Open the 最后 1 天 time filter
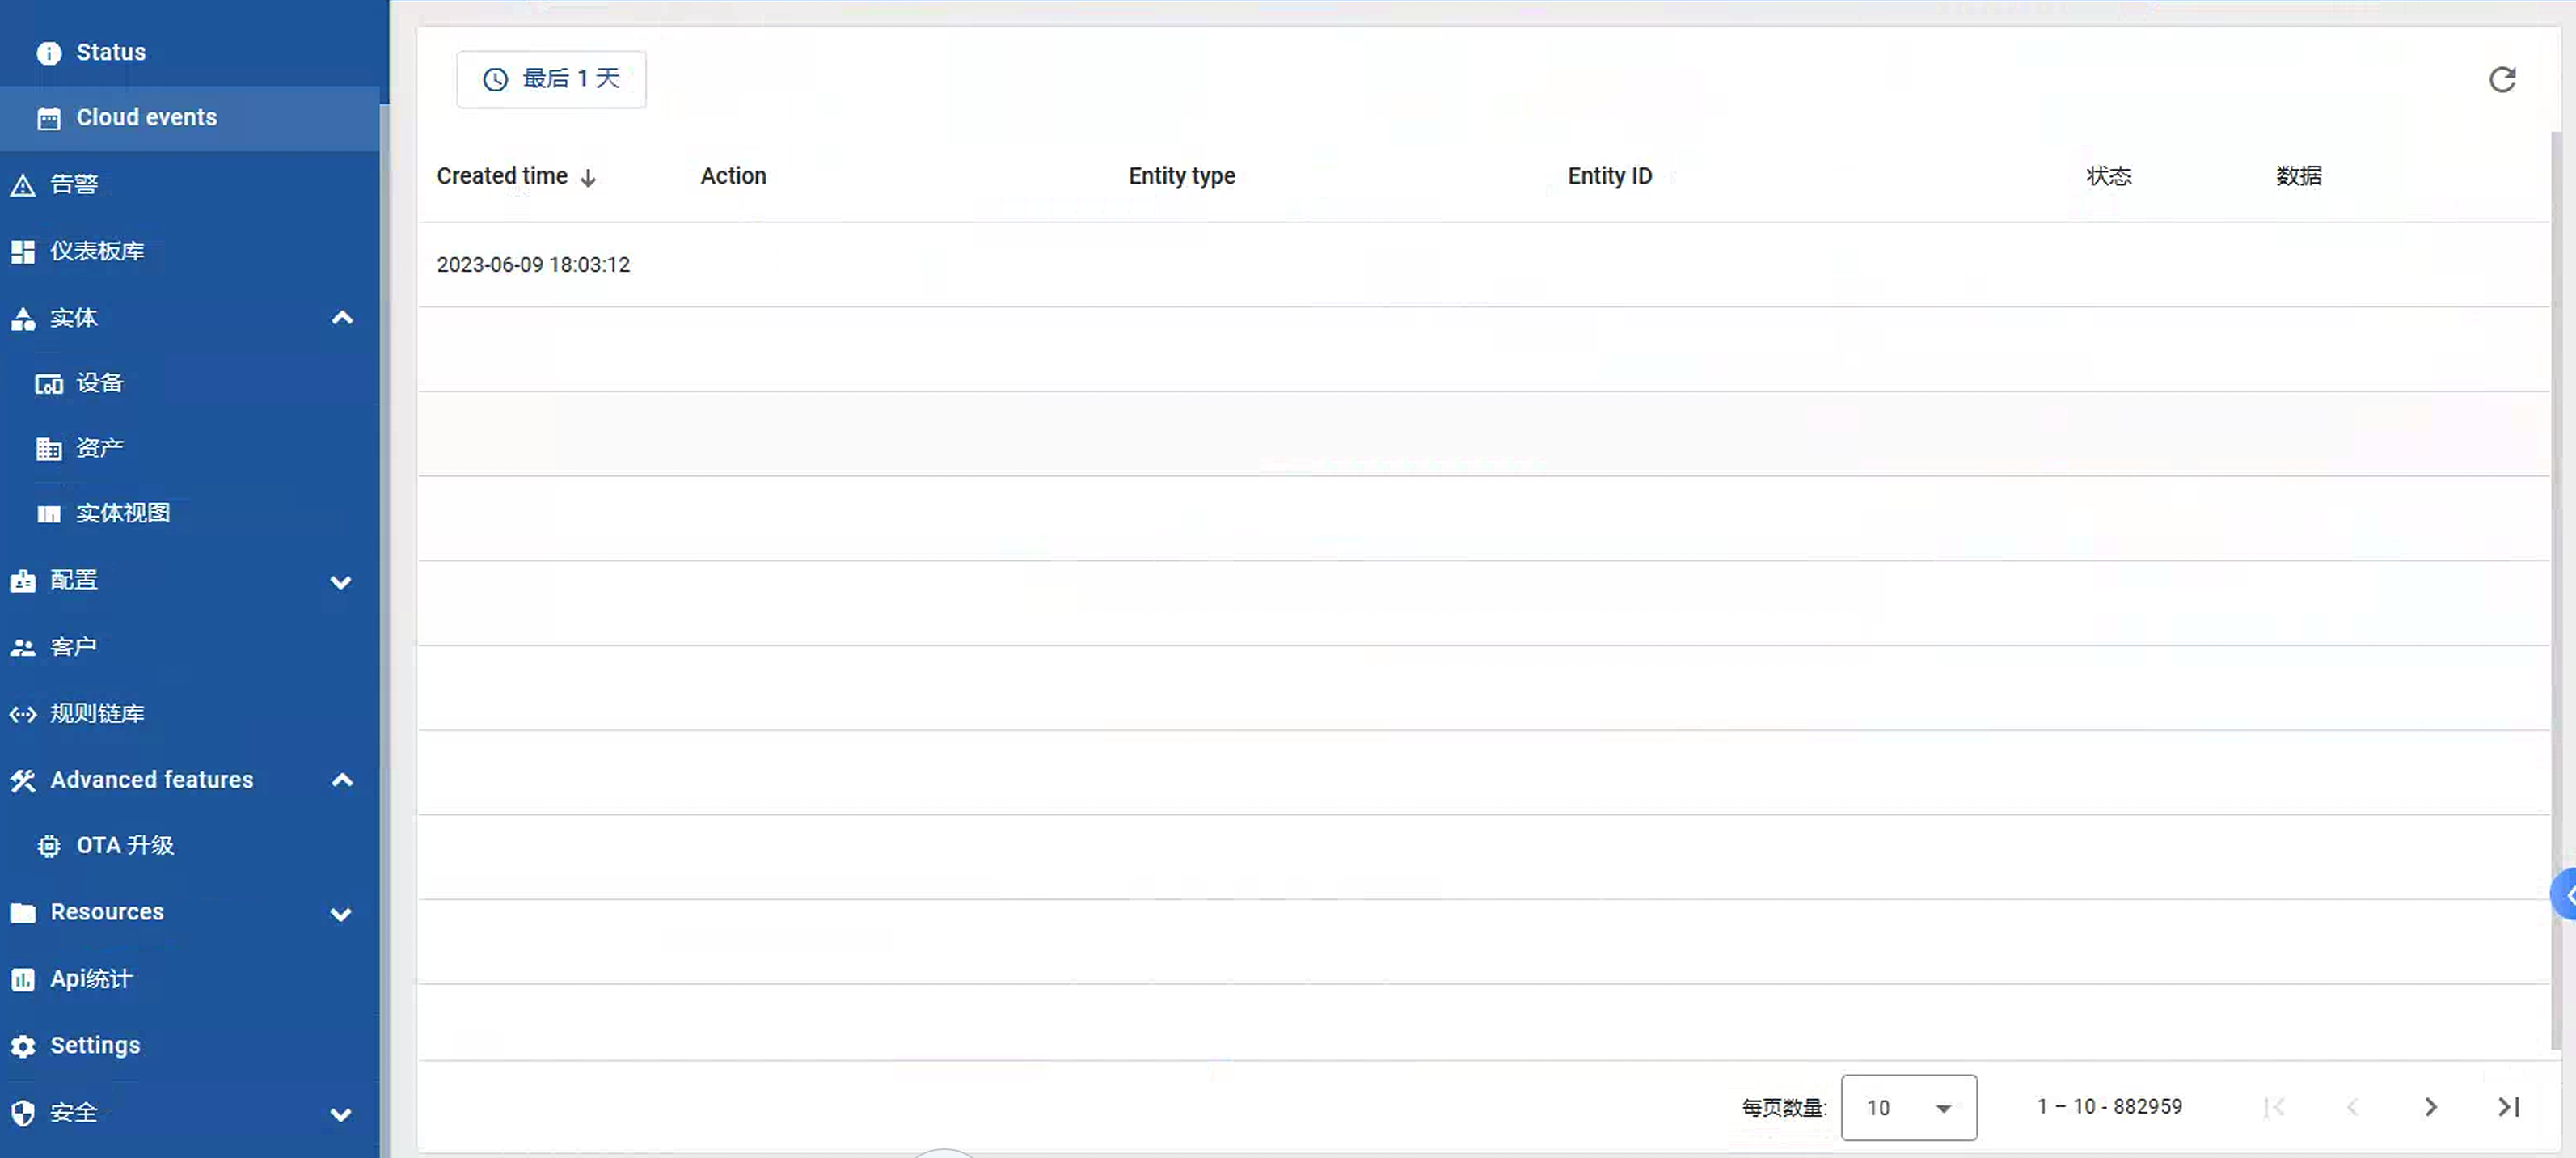The width and height of the screenshot is (2576, 1158). 551,79
